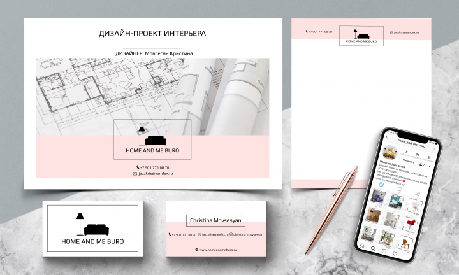Click the ДИЗАЙНЕР: Мовсесян Кристина line
459x275 pixels.
154,53
